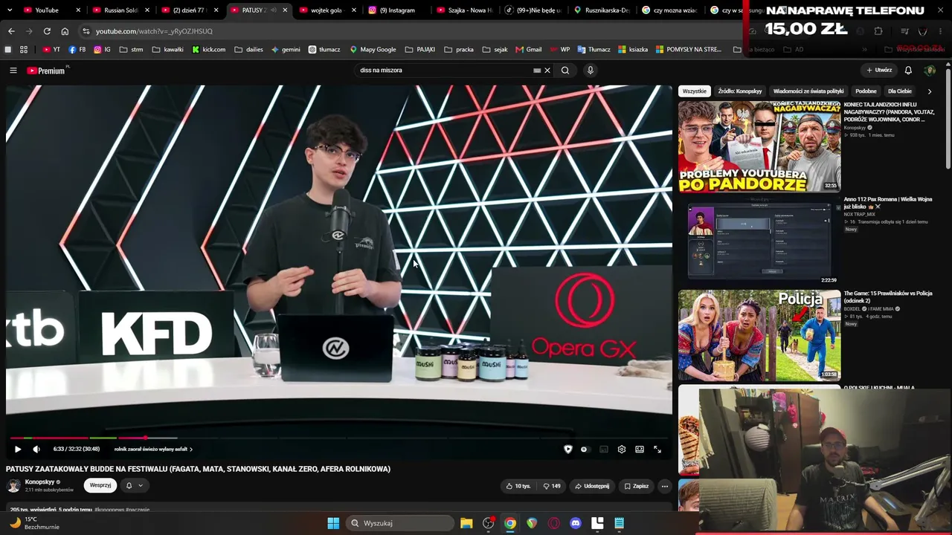Run the search with the magnifier button
Image resolution: width=952 pixels, height=535 pixels.
click(565, 71)
